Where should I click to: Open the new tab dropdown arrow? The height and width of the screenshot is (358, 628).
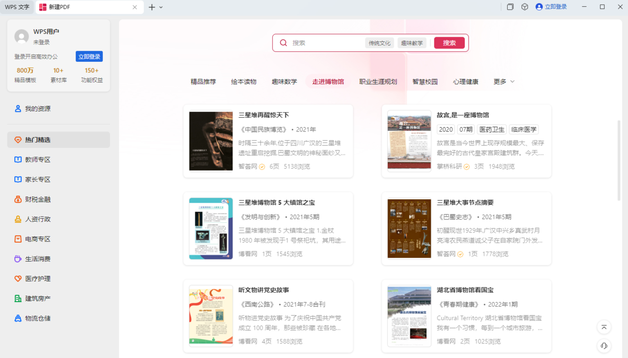point(161,7)
